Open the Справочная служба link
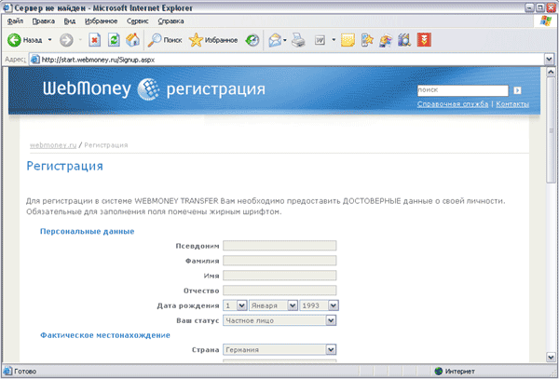Viewport: 559px width, 379px height. tap(453, 104)
